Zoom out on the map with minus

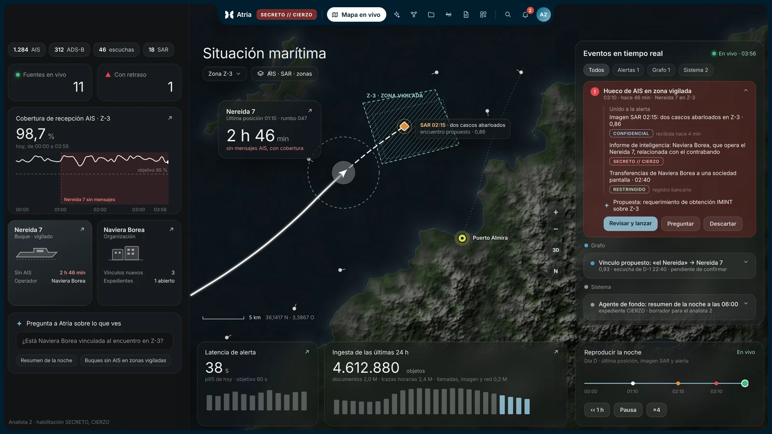pyautogui.click(x=555, y=229)
